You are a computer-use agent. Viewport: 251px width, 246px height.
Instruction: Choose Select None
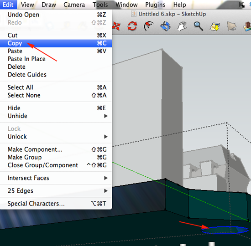(56, 95)
